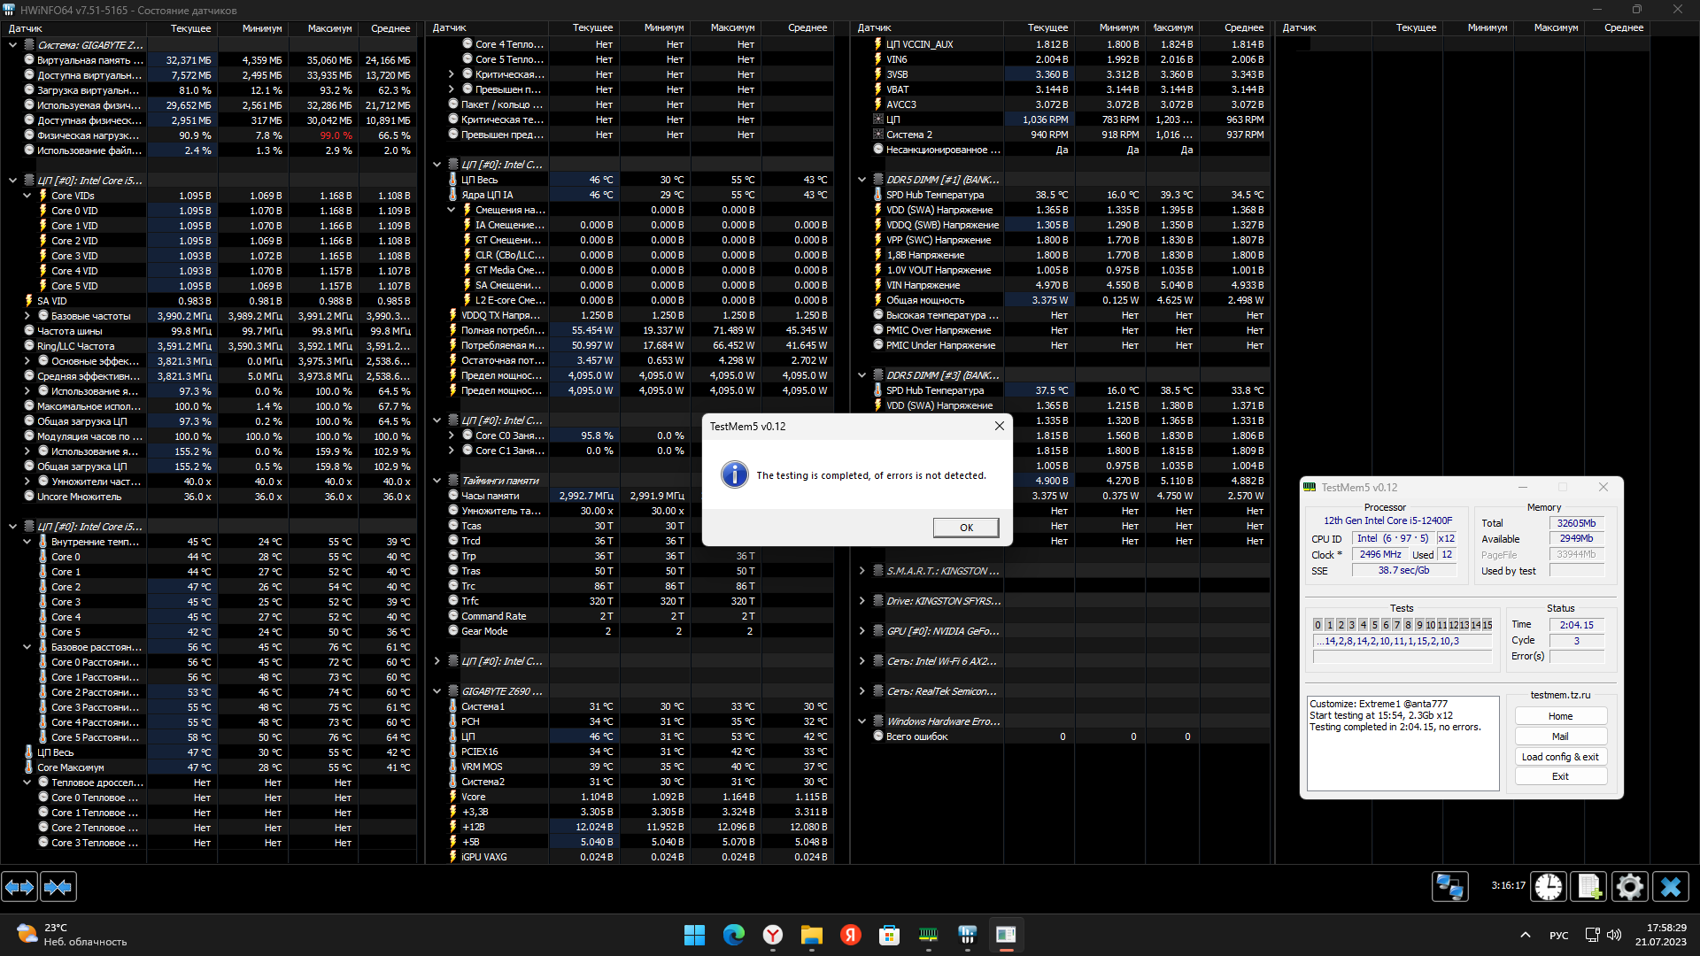The height and width of the screenshot is (956, 1700).
Task: Expand the S.M.A.R.T.: KINGSTON sensor group
Action: point(862,571)
